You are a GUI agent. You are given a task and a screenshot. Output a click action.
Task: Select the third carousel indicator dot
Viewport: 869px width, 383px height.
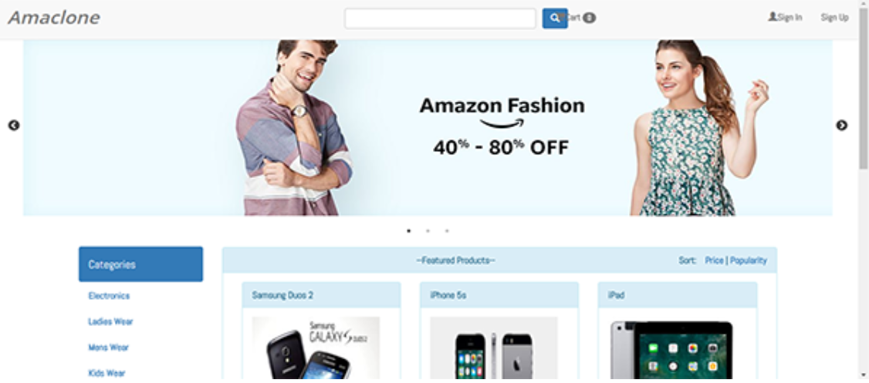(x=447, y=230)
